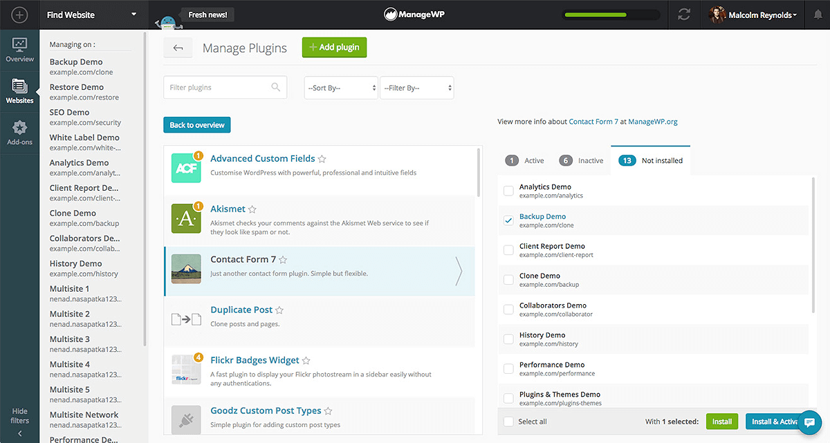The width and height of the screenshot is (830, 443).
Task: Check the Analytics Demo checkbox
Action: pyautogui.click(x=508, y=191)
